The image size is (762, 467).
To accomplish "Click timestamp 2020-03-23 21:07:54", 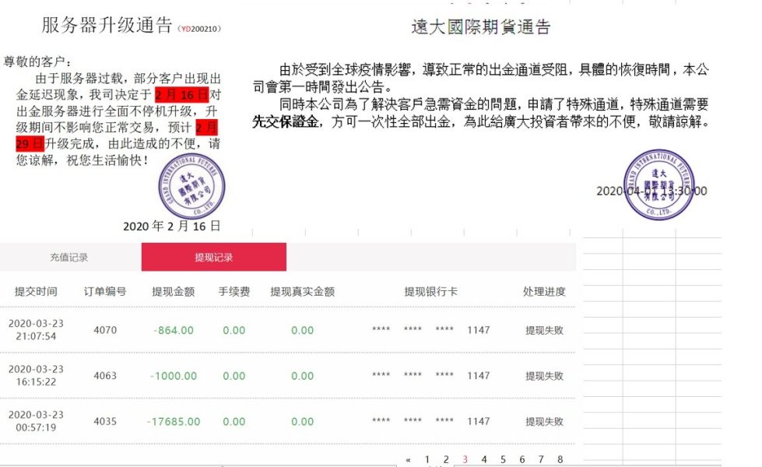I will coord(36,329).
